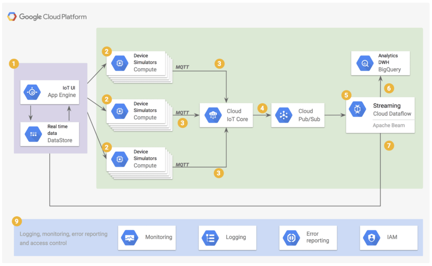This screenshot has height=266, width=432.
Task: Click the "BigQuery" label
Action: pos(389,70)
